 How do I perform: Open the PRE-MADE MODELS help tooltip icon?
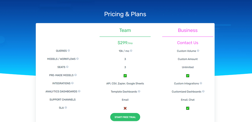point(76,75)
